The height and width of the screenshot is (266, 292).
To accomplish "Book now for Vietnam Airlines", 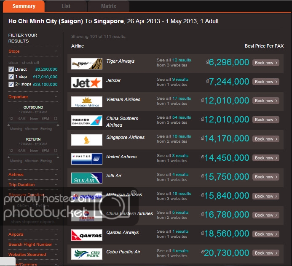I will point(266,101).
